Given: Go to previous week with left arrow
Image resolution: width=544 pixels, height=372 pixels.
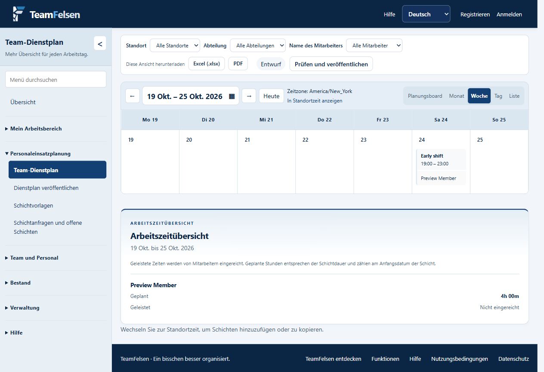Looking at the screenshot, I should point(133,96).
